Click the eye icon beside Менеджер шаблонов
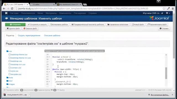The image size is (177, 99). 7,18
